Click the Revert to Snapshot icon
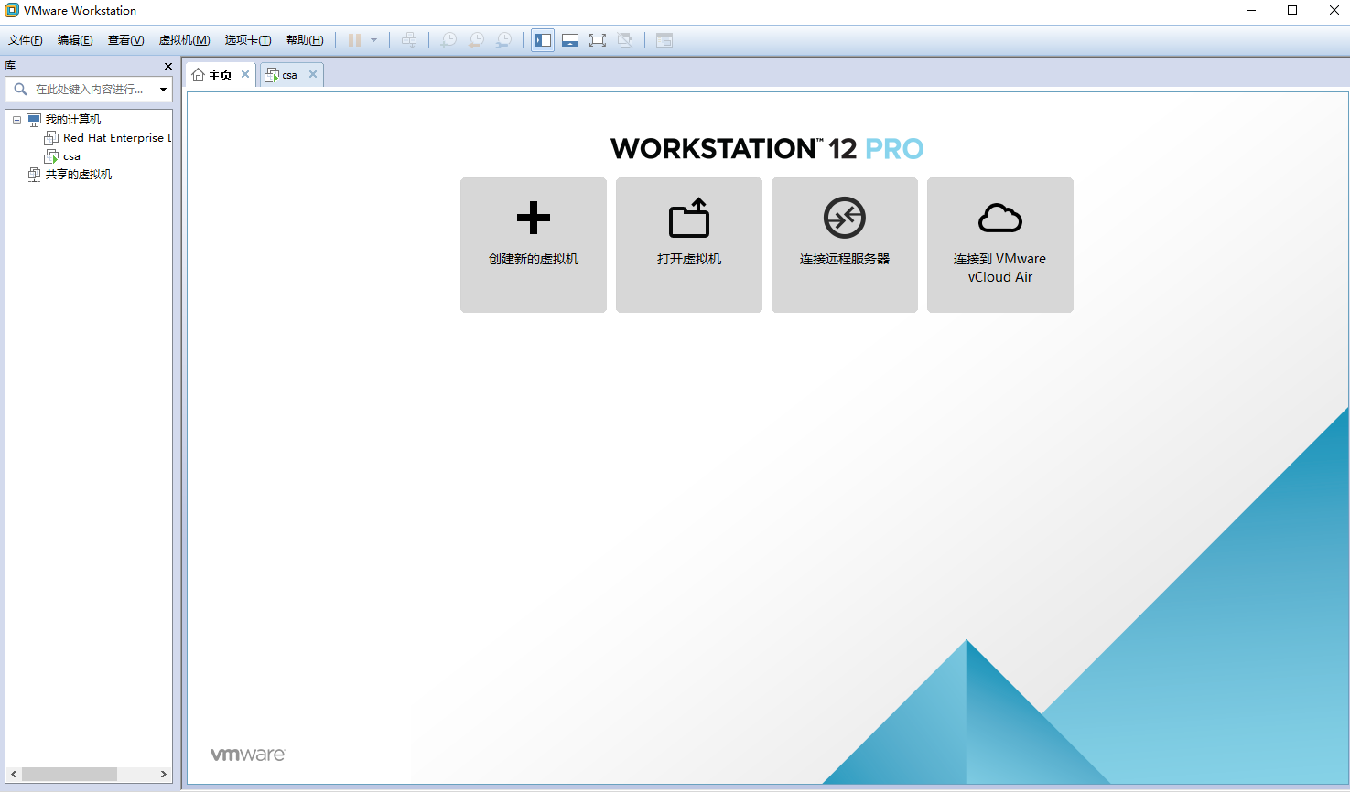Viewport: 1350px width, 792px height. click(x=476, y=40)
